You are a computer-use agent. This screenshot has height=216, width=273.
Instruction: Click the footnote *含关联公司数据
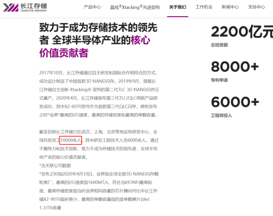(x=55, y=165)
